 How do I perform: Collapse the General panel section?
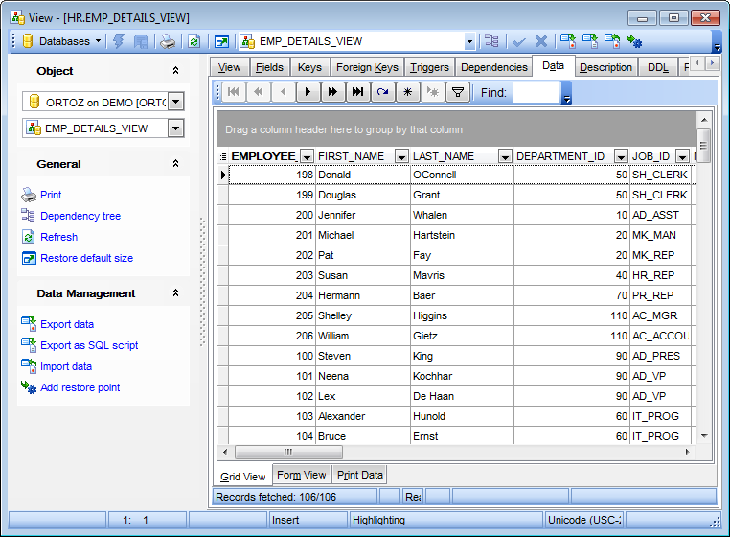click(x=175, y=164)
